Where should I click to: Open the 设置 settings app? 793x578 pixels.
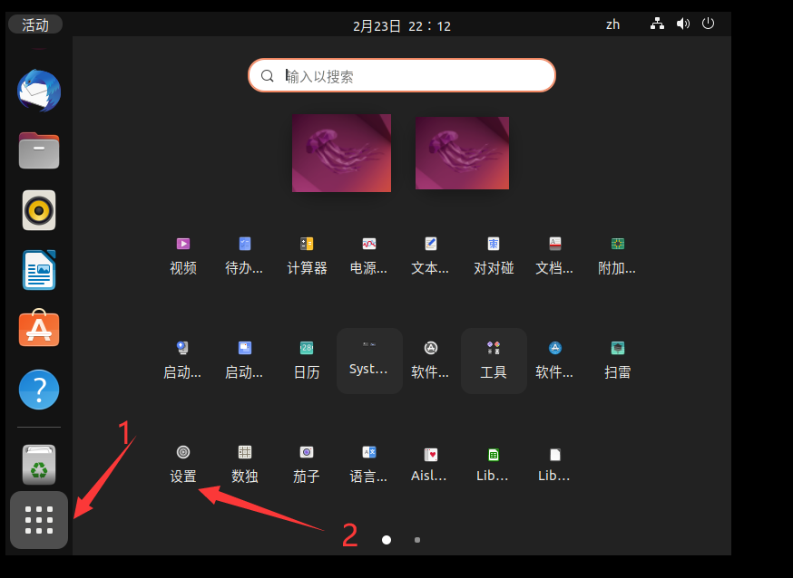pos(183,465)
